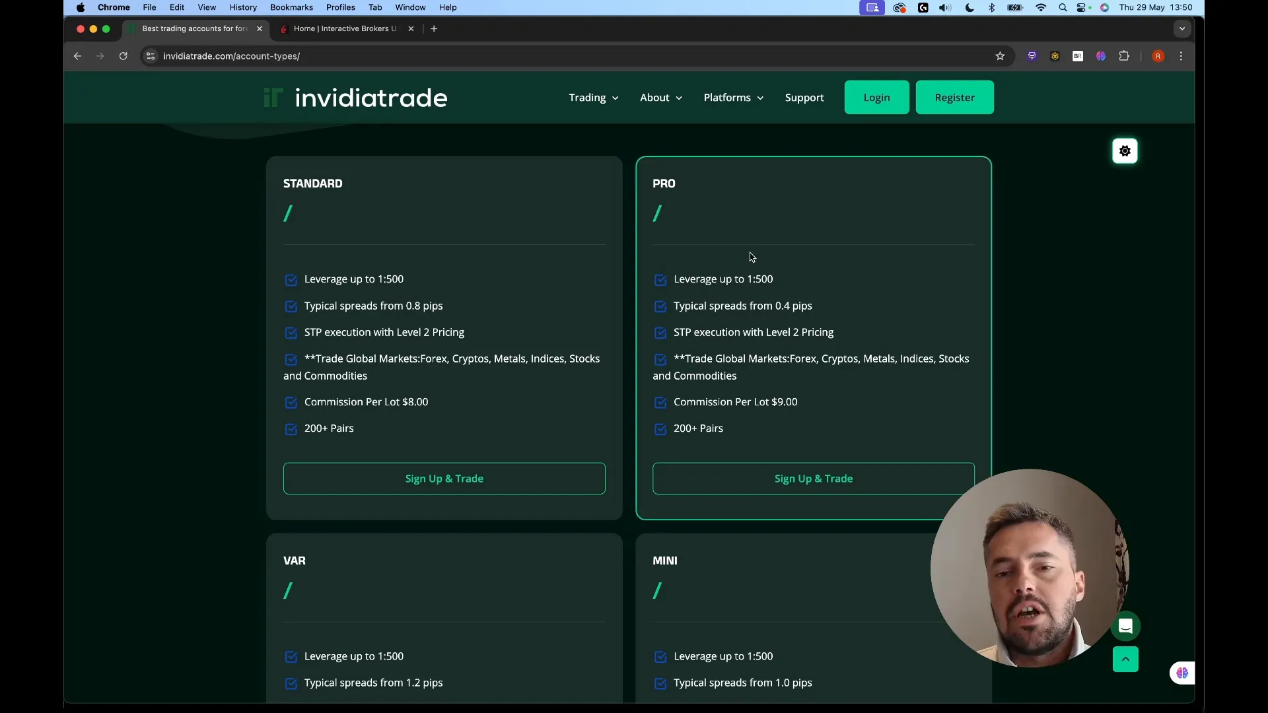Screen dimensions: 1268x713
Task: Expand the Platforms nav dropdown
Action: (733, 98)
